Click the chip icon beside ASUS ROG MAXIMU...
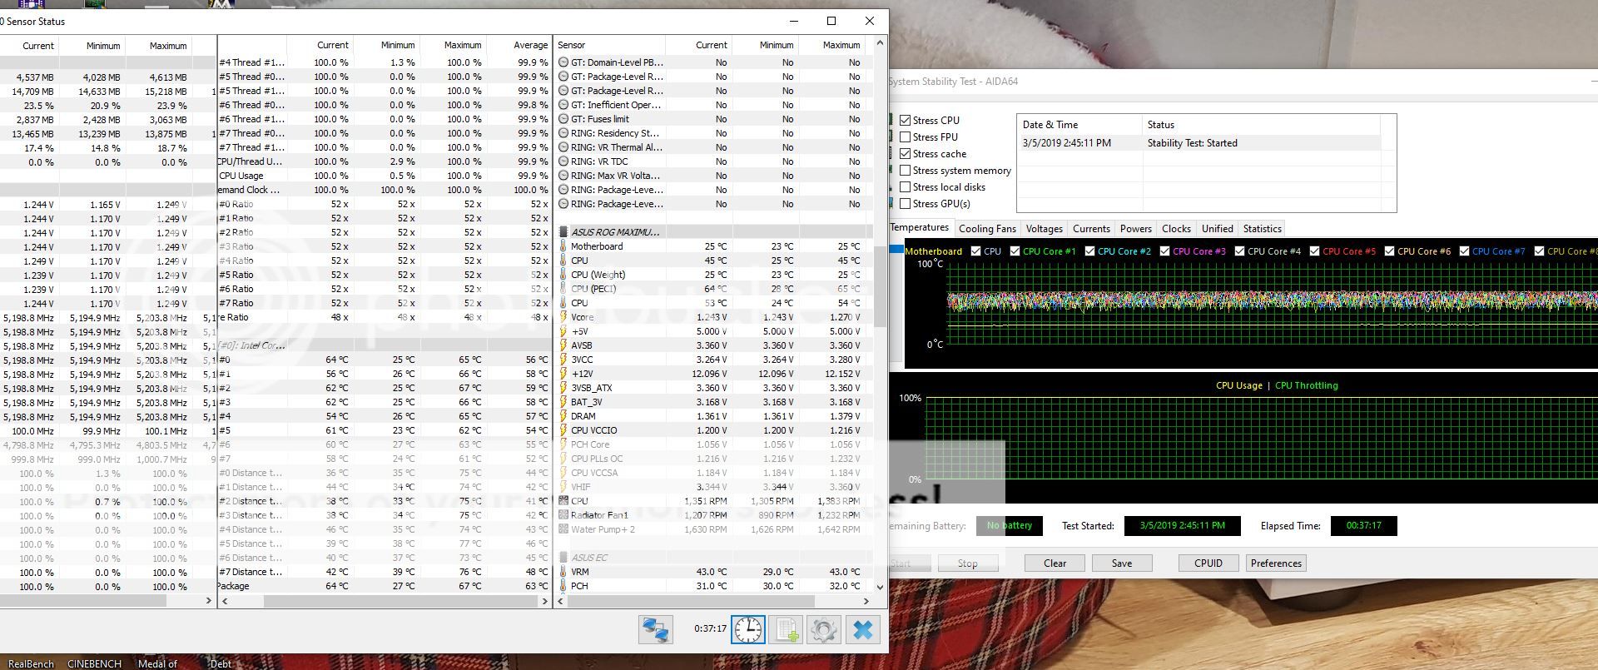The height and width of the screenshot is (670, 1598). point(563,232)
